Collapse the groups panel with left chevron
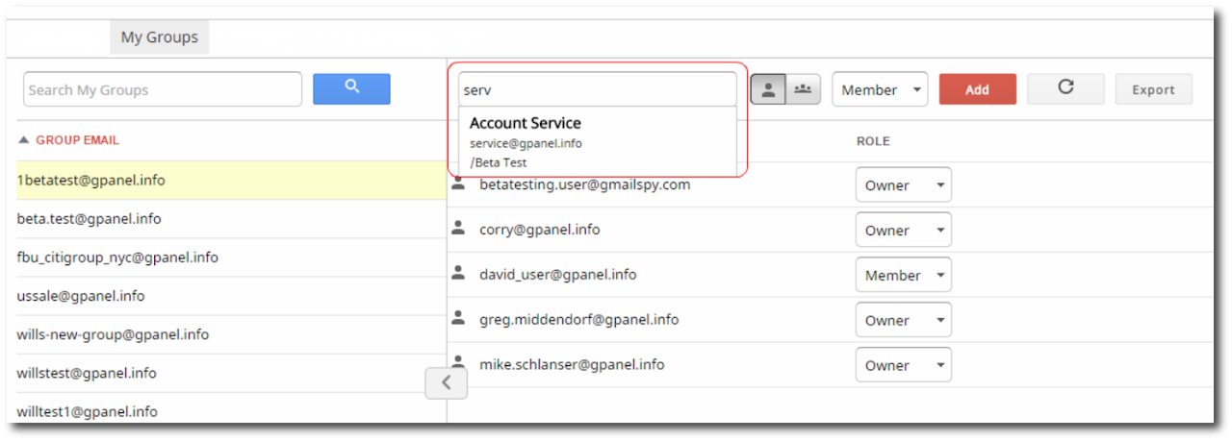Screen dimensions: 1232x441 point(446,382)
